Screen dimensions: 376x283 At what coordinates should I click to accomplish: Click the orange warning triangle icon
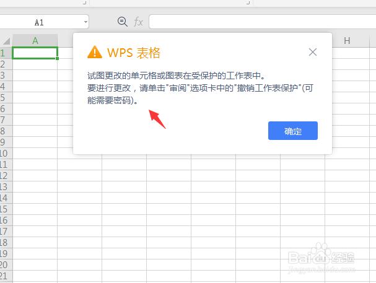point(95,52)
